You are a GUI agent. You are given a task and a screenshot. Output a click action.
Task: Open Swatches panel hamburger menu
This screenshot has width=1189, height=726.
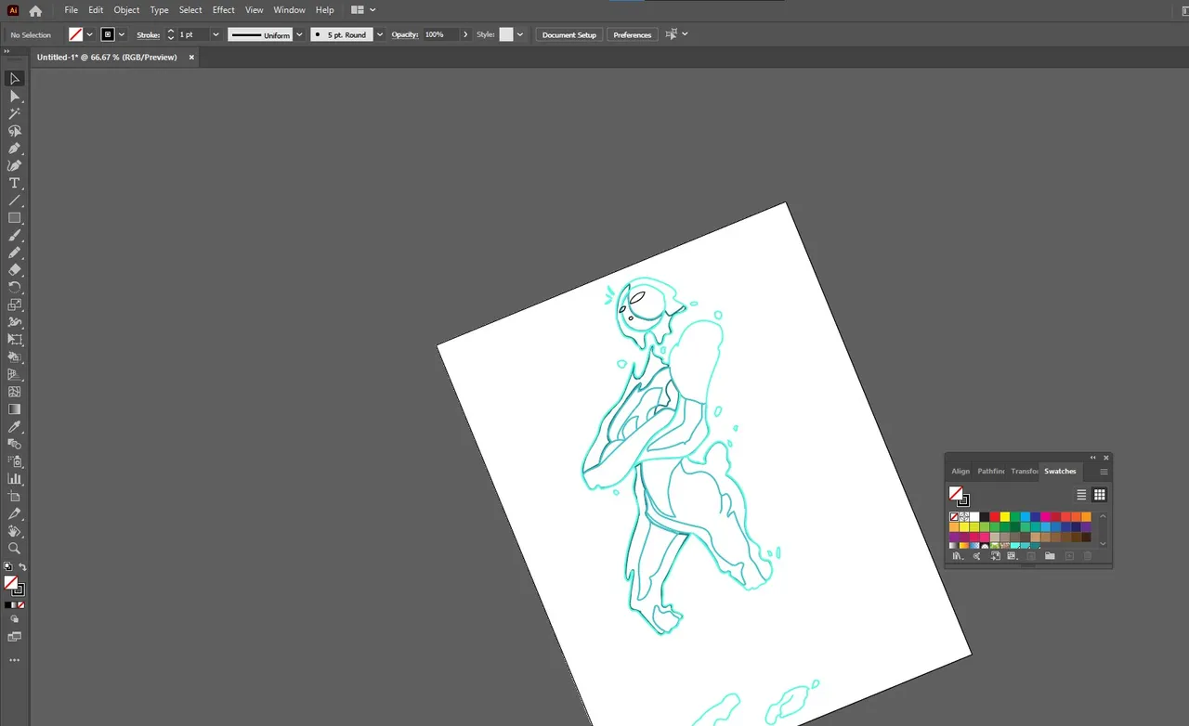point(1104,472)
